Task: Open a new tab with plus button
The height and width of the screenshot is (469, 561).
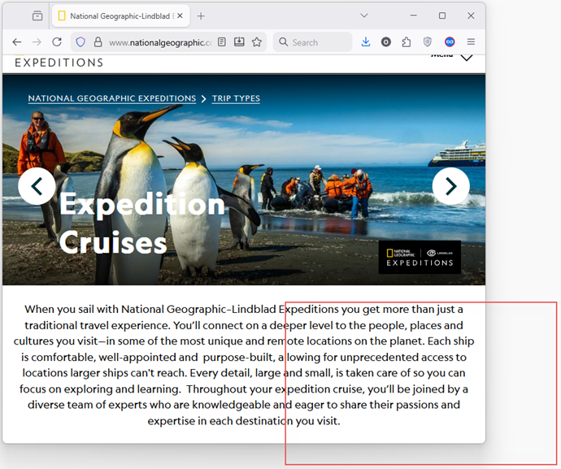Action: pyautogui.click(x=201, y=16)
